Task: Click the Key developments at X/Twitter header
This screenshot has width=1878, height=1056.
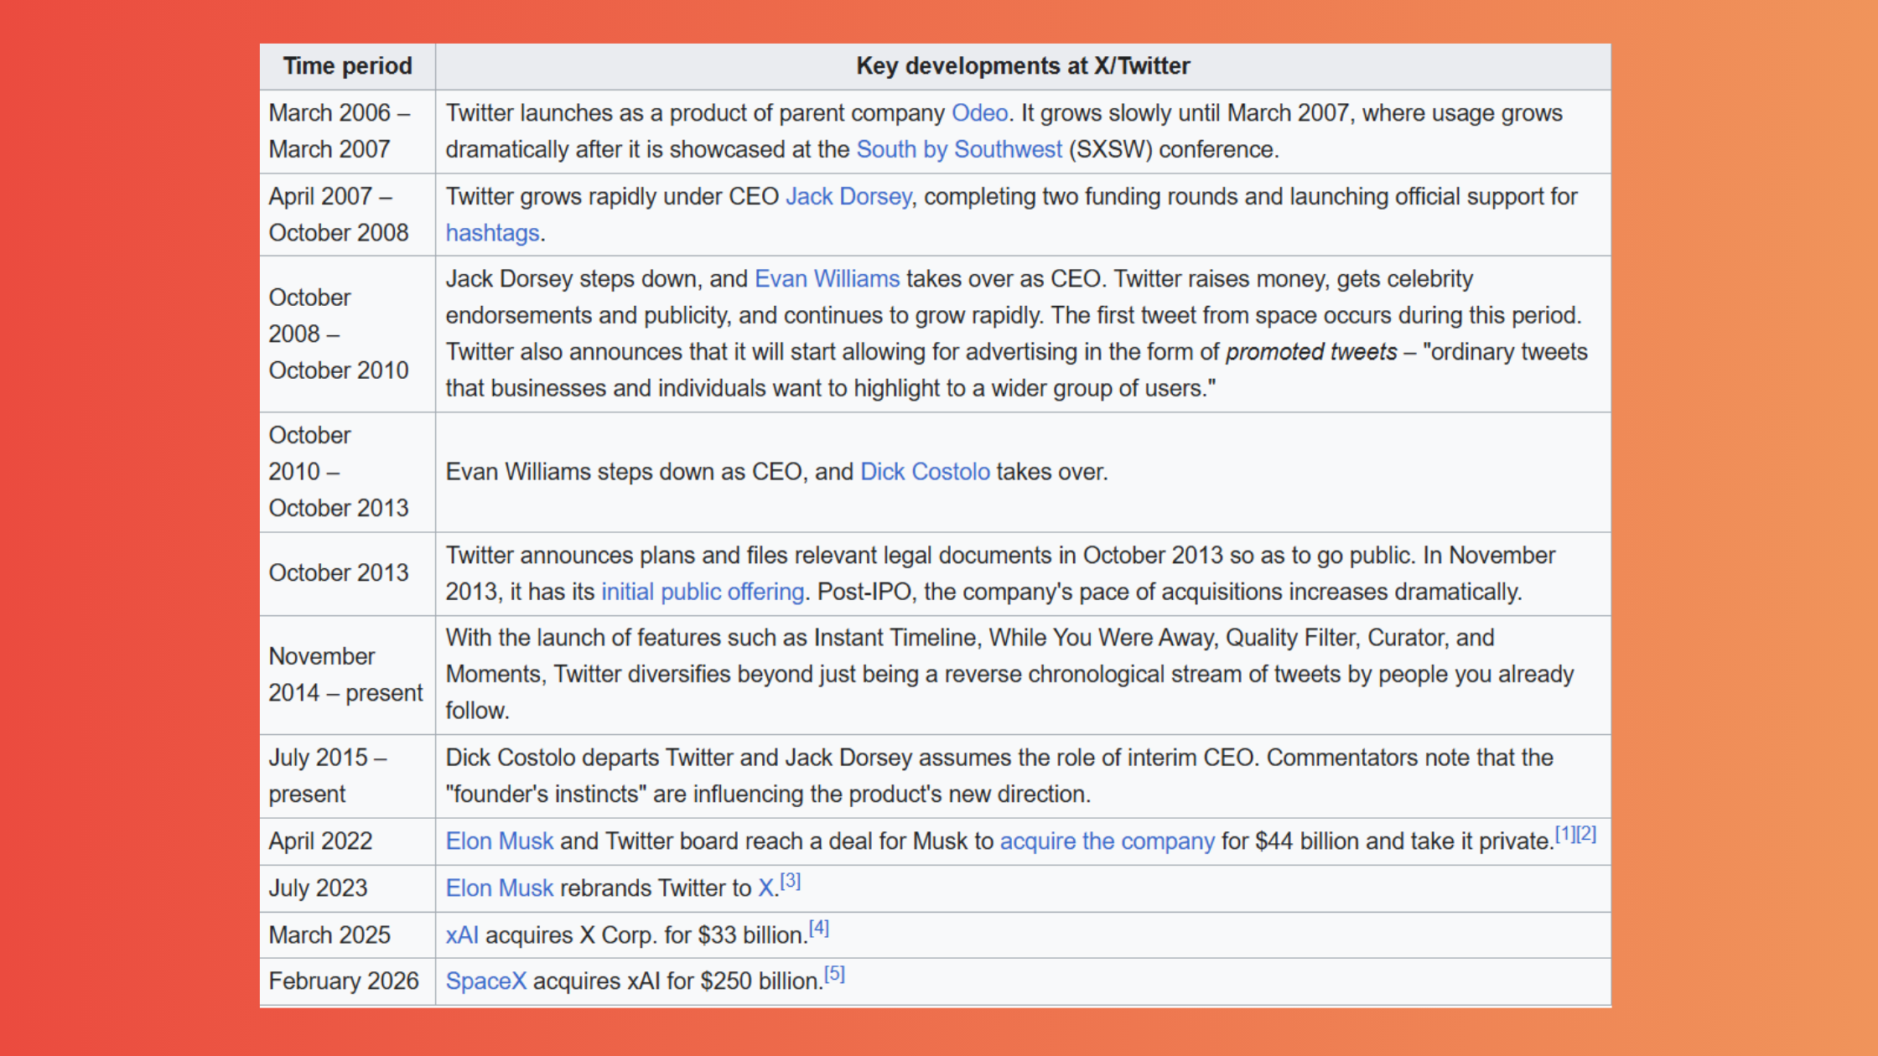Action: pyautogui.click(x=1023, y=66)
